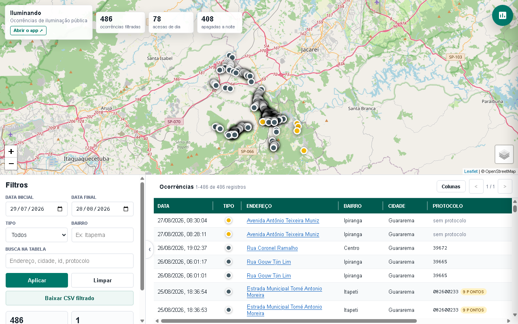Click the yellow type dot in 08:30:04 row
518x324 pixels.
[x=229, y=221]
